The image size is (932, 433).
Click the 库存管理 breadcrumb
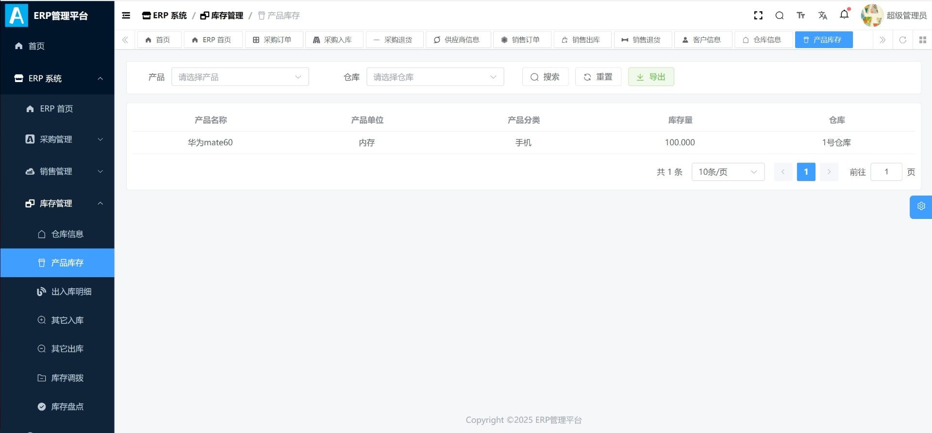pos(222,16)
